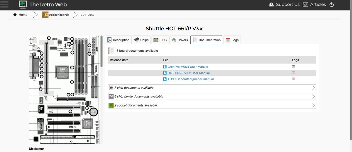
Task: Click the power icon in header
Action: click(332, 4)
